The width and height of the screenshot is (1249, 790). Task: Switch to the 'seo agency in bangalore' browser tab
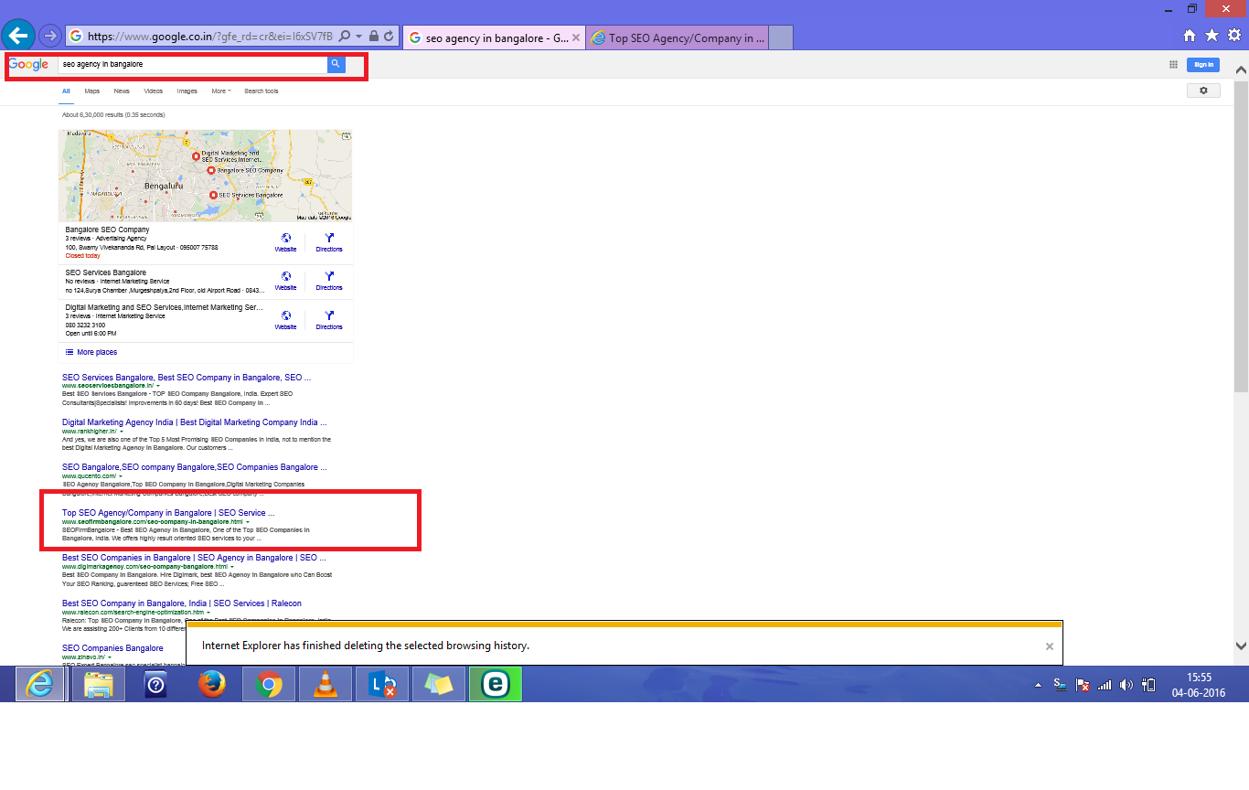point(492,37)
